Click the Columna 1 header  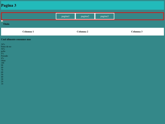click(x=28, y=32)
